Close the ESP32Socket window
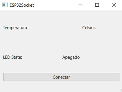122x92 pixels. pyautogui.click(x=114, y=5)
